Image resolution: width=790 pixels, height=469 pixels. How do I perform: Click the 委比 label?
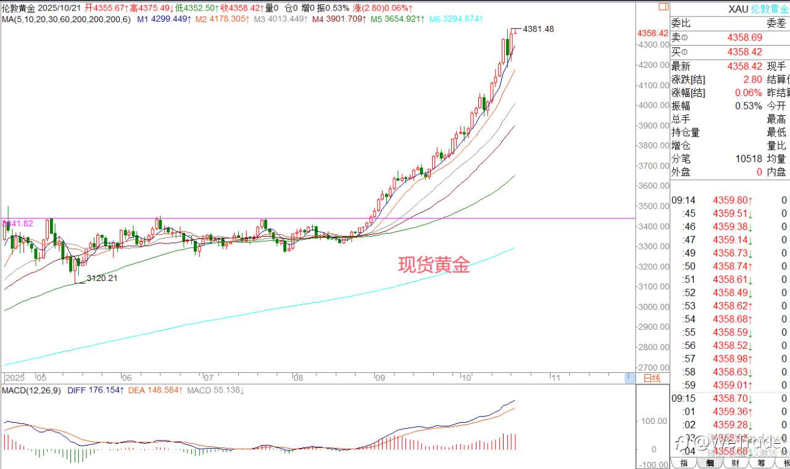[x=681, y=23]
